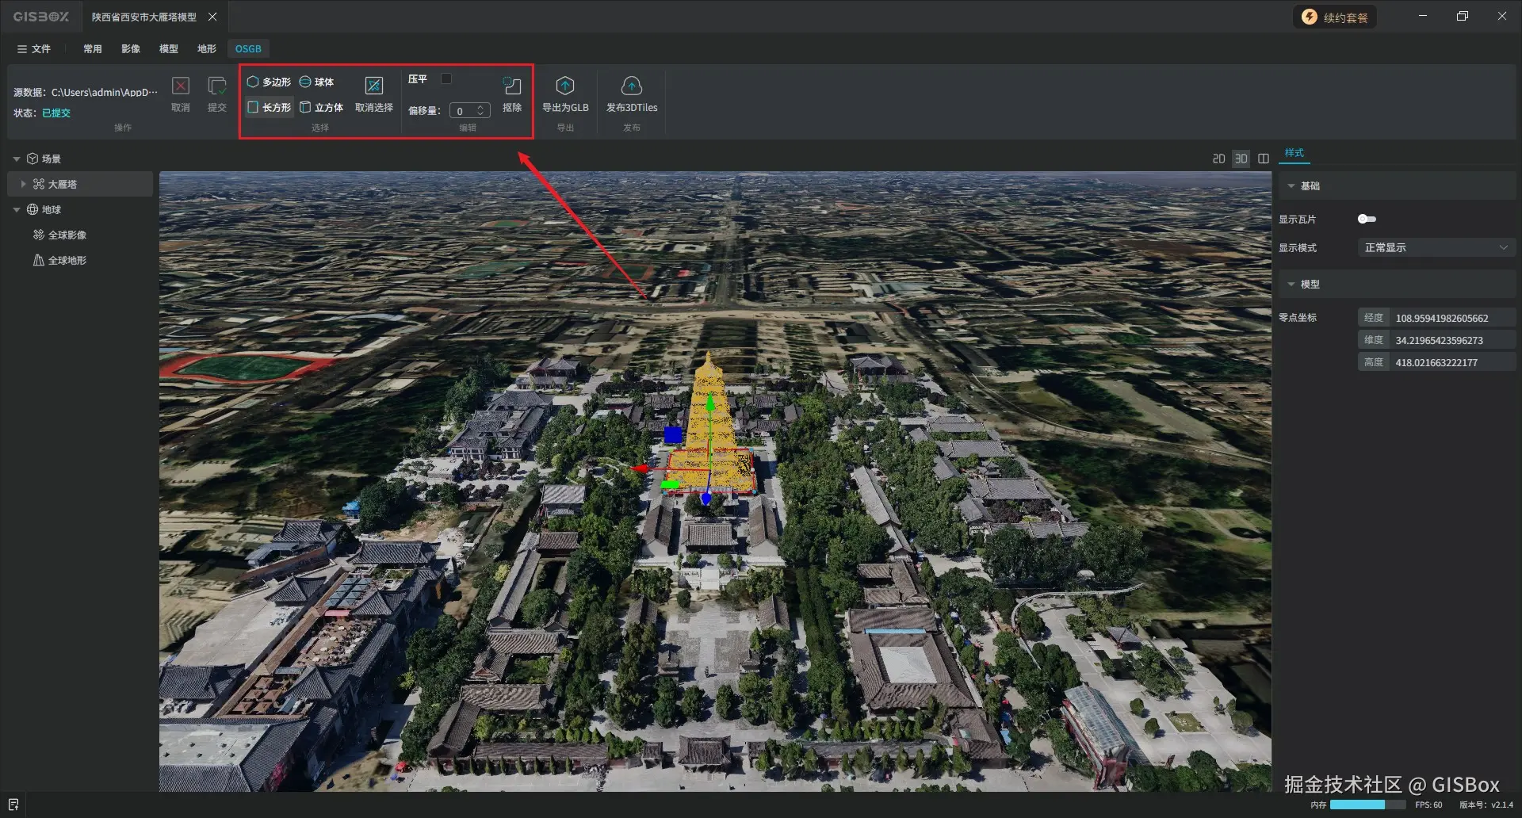Open the 影像 ribbon tab

click(x=131, y=48)
